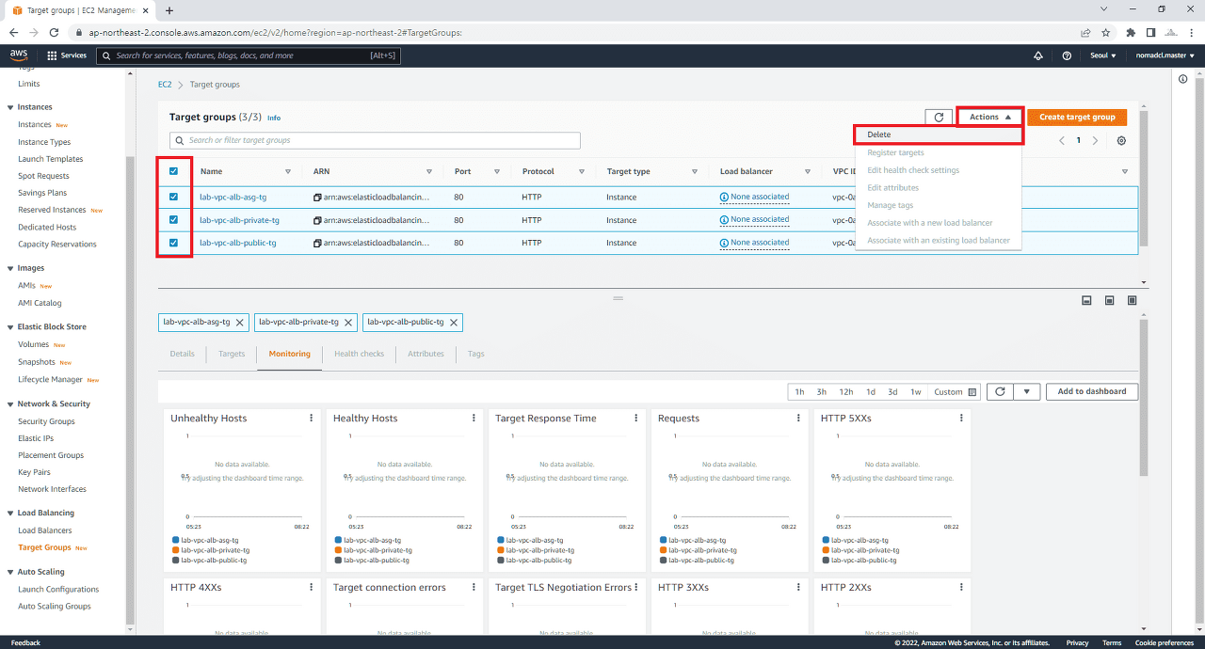Image resolution: width=1205 pixels, height=649 pixels.
Task: Open the Services grid menu
Action: click(x=67, y=55)
